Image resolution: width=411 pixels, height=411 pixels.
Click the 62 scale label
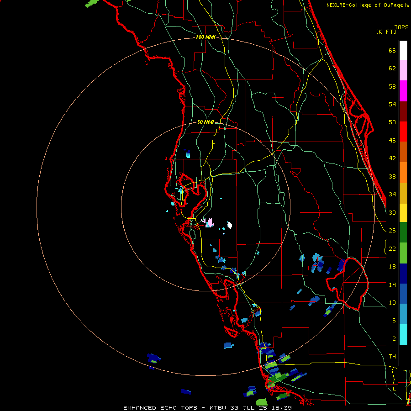(392, 68)
